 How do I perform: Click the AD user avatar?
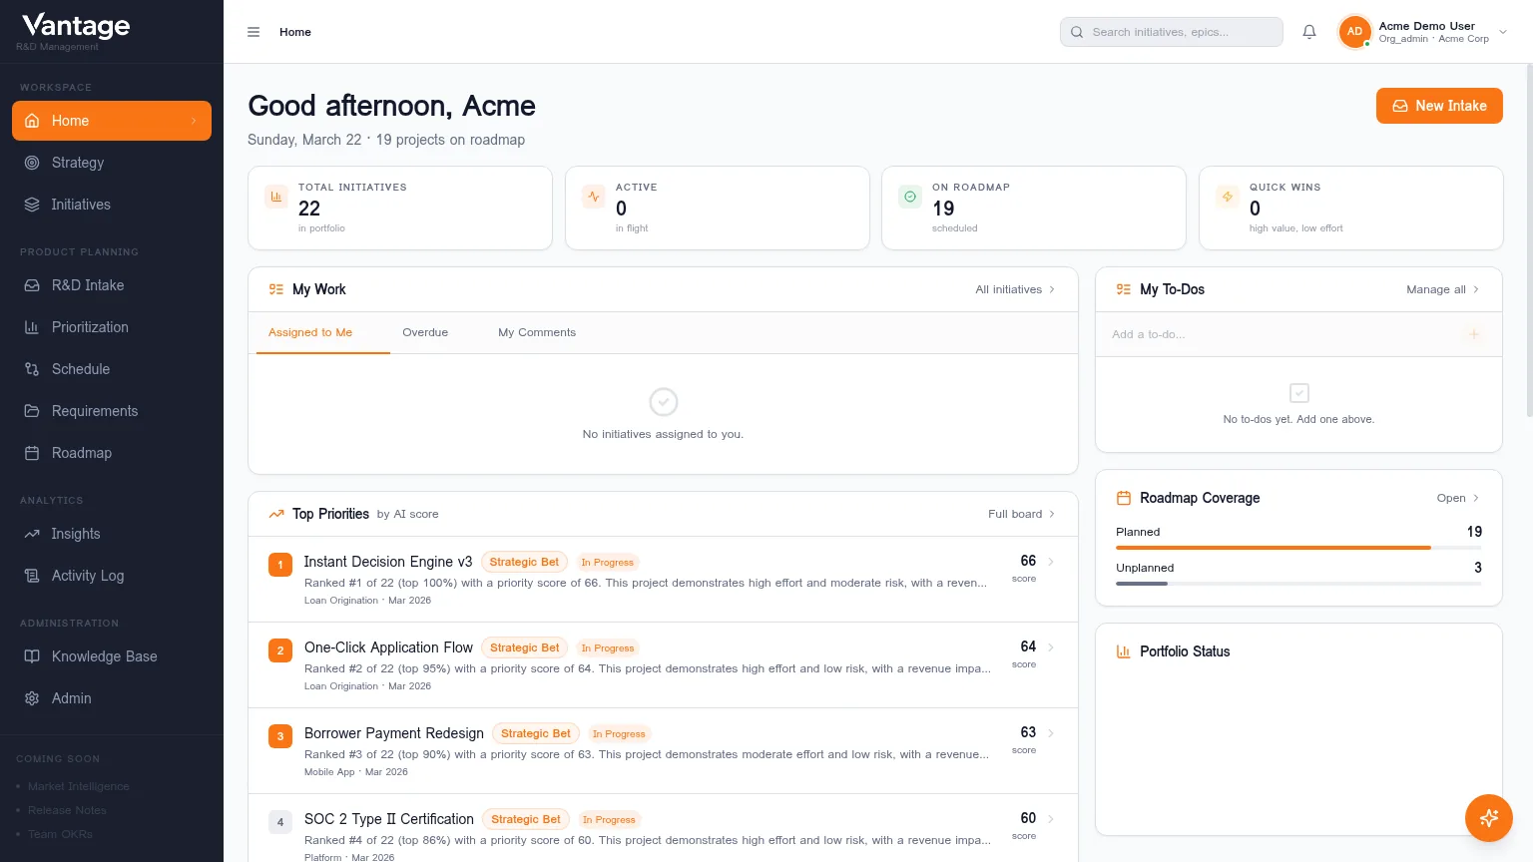pos(1354,32)
